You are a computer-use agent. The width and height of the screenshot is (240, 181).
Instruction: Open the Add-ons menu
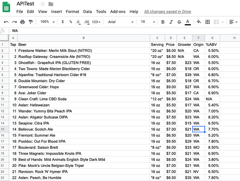coord(118,12)
